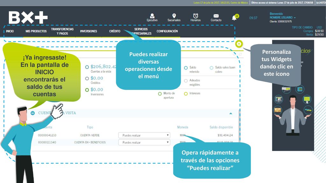
Task: Click the TIPO DE CAMBIO label
Action: [x=302, y=27]
